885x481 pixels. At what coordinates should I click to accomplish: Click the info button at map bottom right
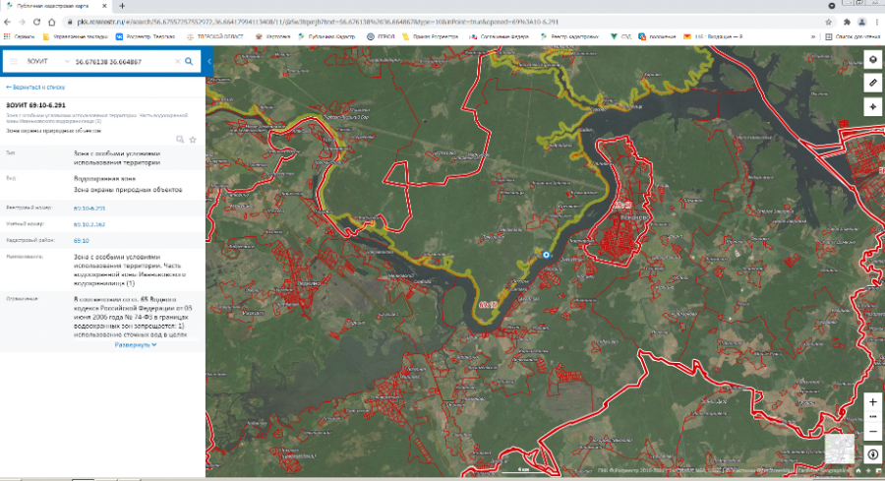(872, 454)
